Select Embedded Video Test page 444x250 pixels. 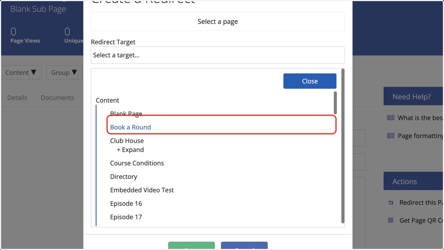click(142, 190)
